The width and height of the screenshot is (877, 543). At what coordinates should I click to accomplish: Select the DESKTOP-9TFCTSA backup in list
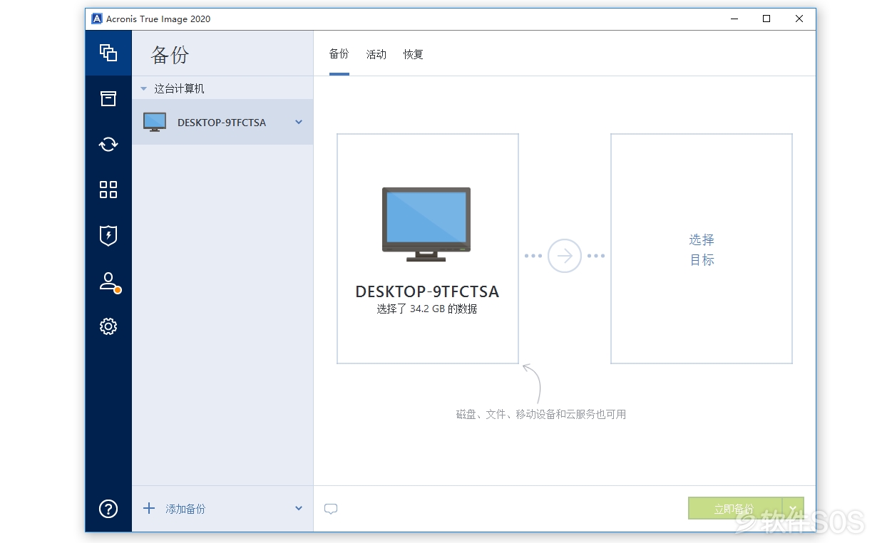[222, 122]
